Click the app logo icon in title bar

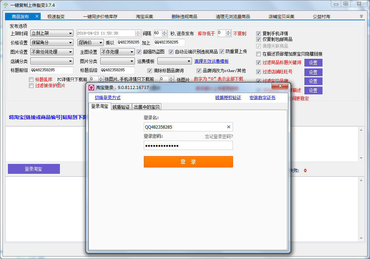[5, 5]
